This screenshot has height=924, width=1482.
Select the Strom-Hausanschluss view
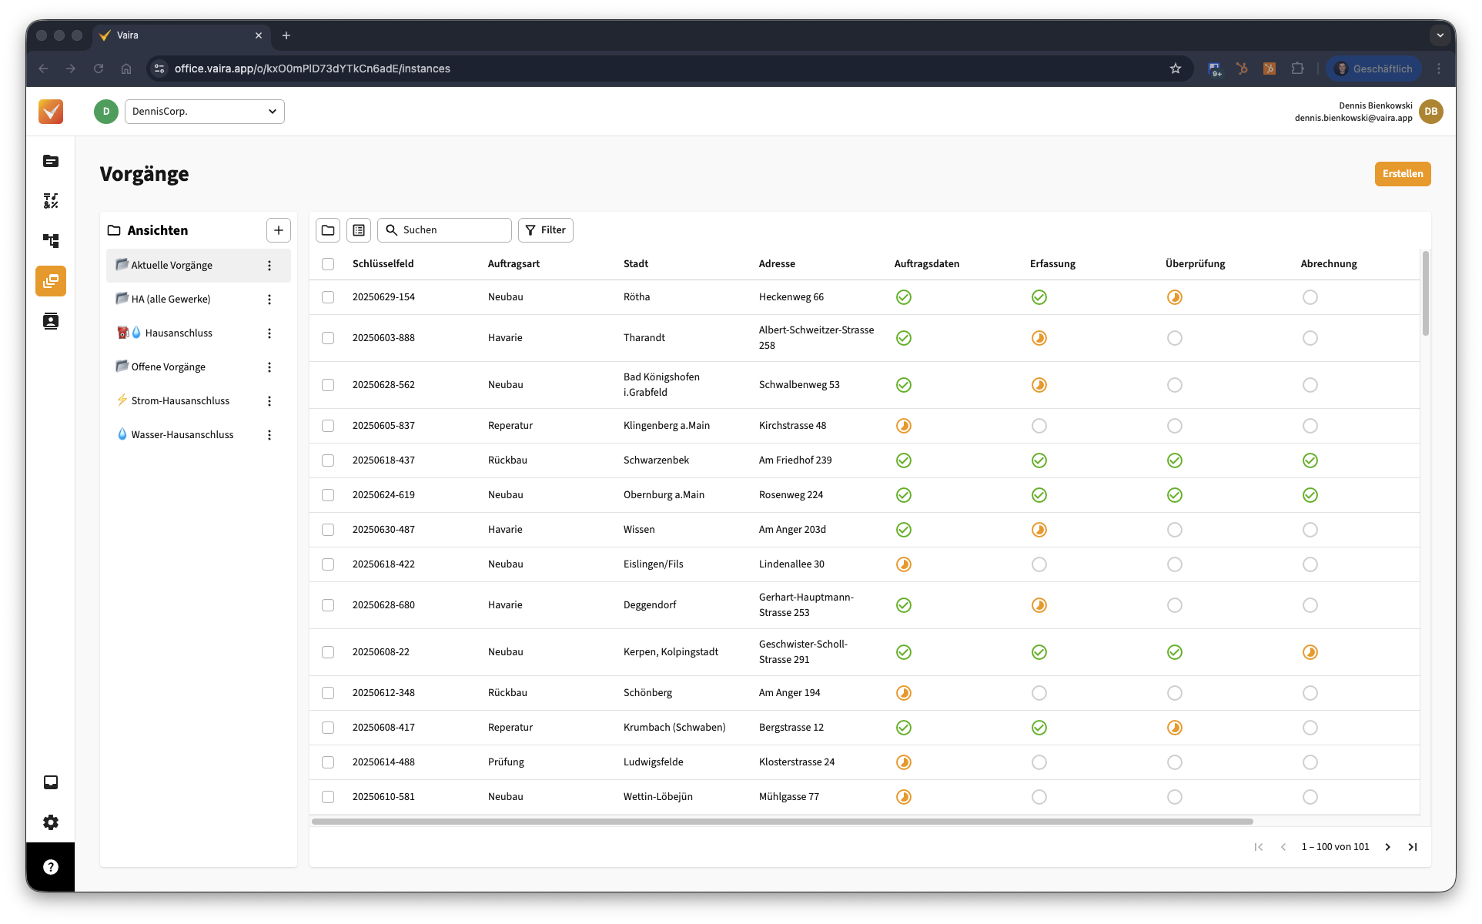tap(180, 401)
